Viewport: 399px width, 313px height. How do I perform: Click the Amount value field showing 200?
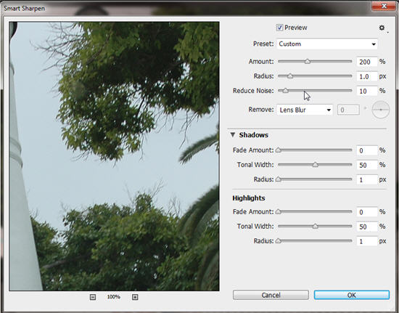(366, 62)
